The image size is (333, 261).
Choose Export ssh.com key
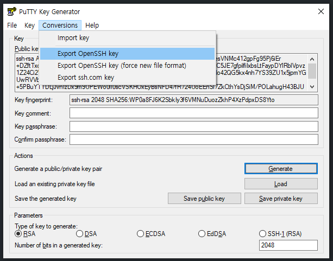pos(86,78)
